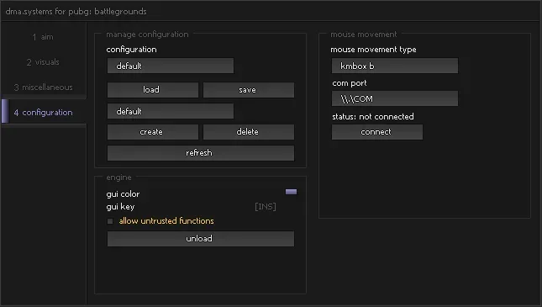Switch to the 1 aim tab

pos(43,37)
